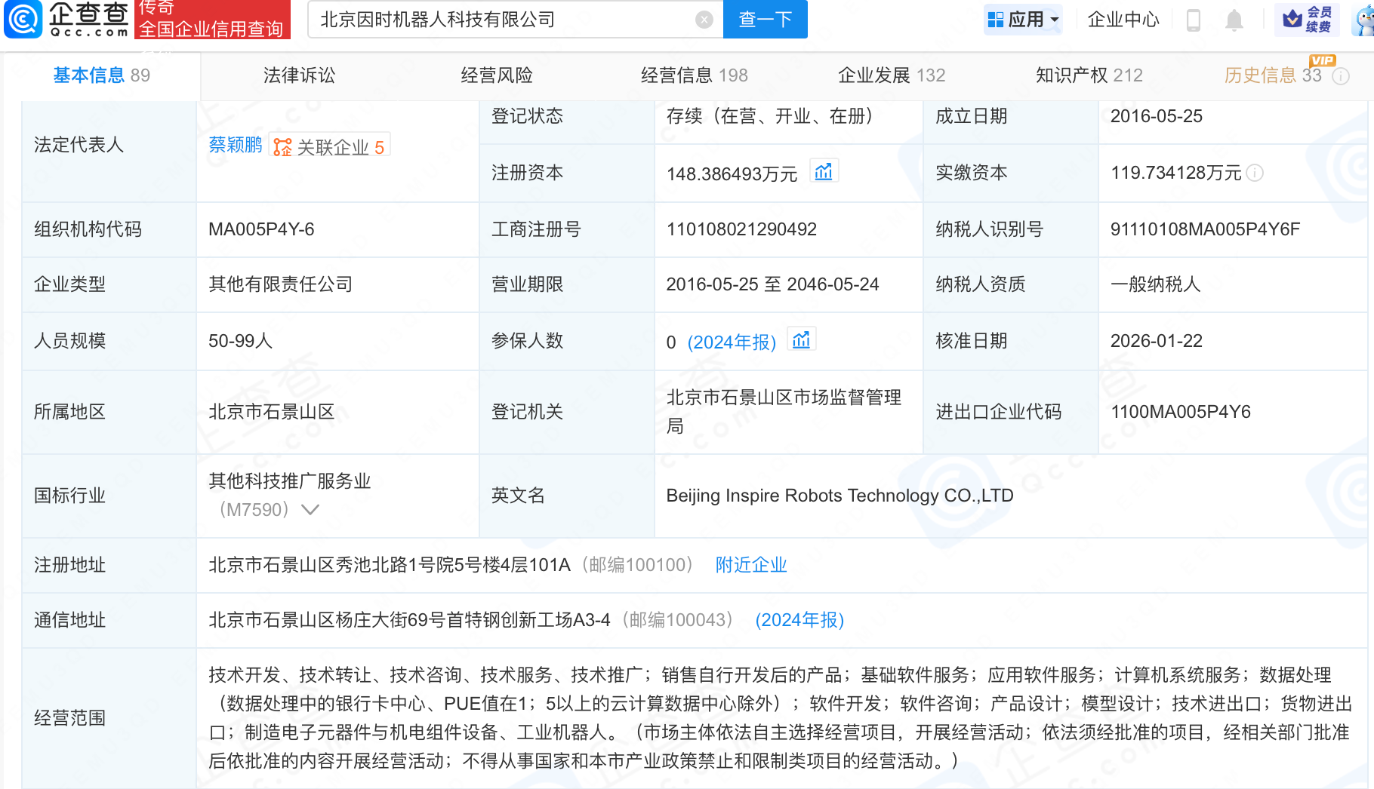1374x789 pixels.
Task: Select the staff size 50-99人
Action: coord(240,341)
